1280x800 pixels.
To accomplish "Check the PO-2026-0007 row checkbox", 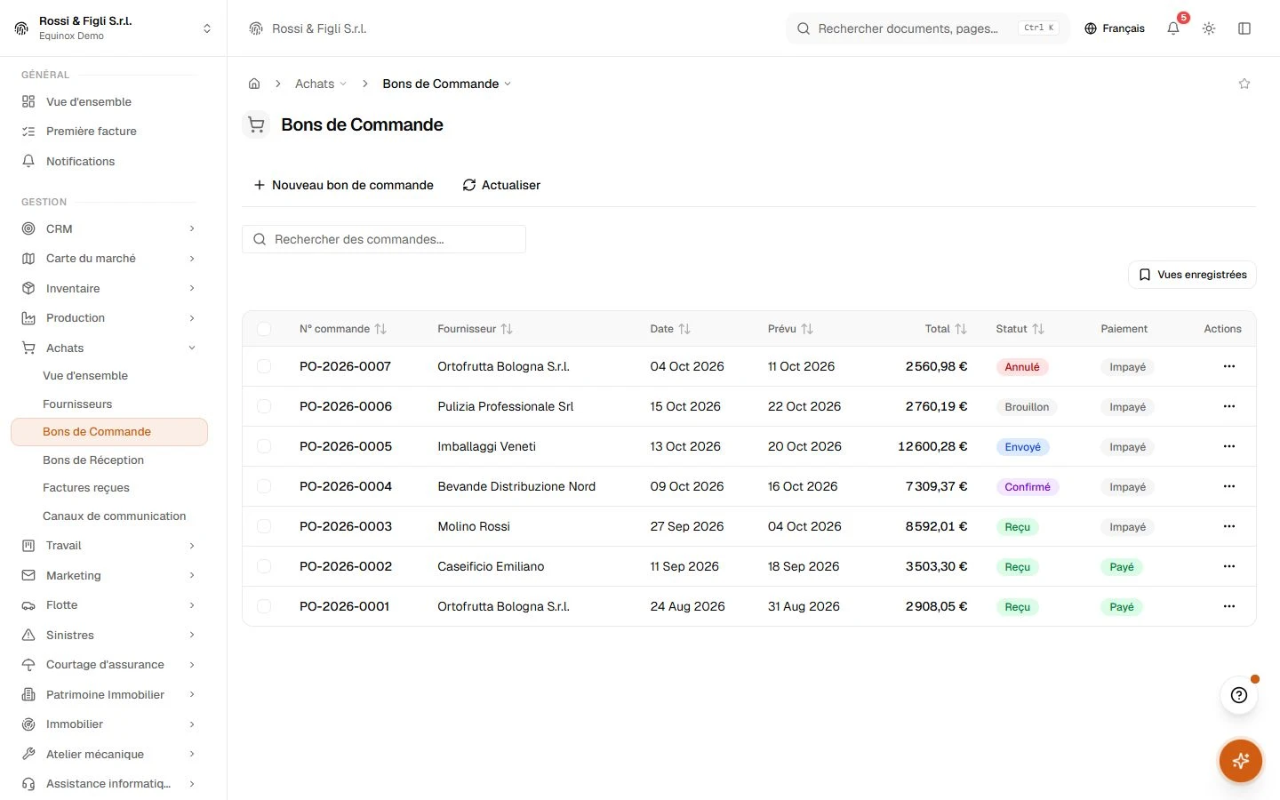I will tap(264, 366).
